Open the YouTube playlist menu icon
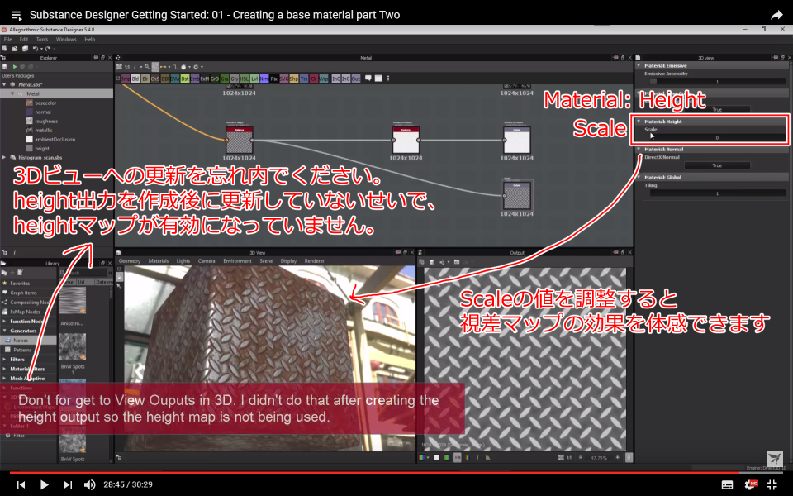The height and width of the screenshot is (496, 793). pyautogui.click(x=17, y=15)
